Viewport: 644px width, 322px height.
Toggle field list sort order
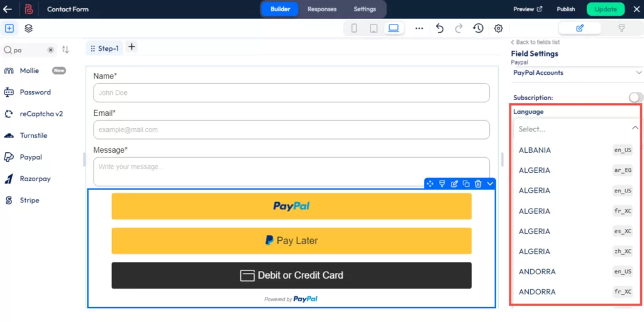tap(65, 50)
